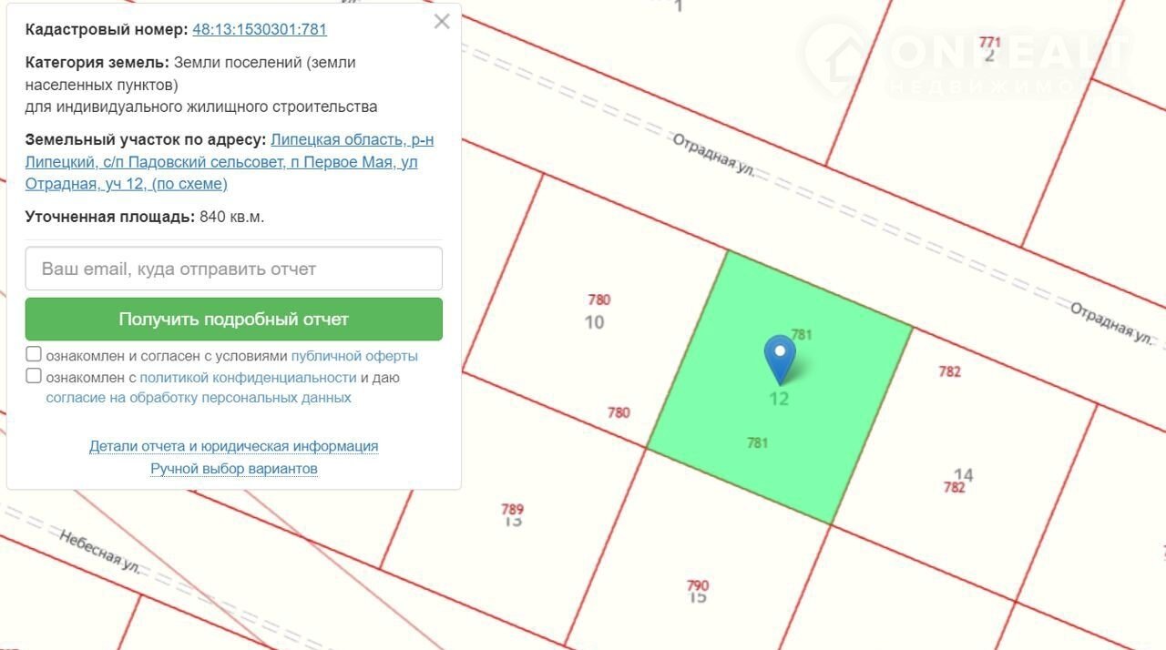Viewport: 1166px width, 650px height.
Task: Open the Липецкая область address link
Action: pos(352,140)
